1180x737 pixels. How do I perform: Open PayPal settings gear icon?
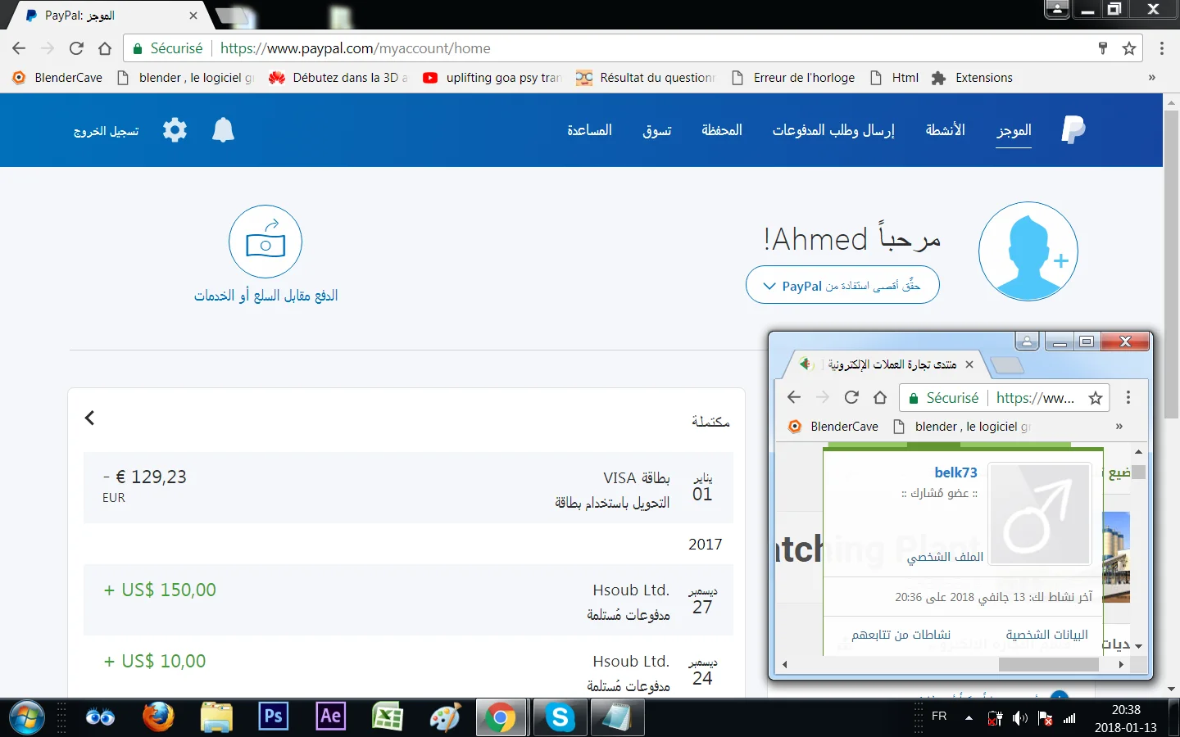[175, 130]
